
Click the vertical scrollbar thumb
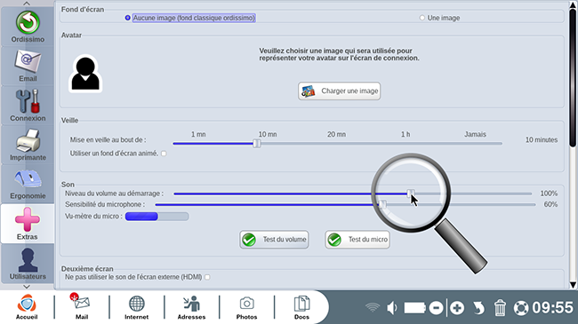[x=573, y=77]
